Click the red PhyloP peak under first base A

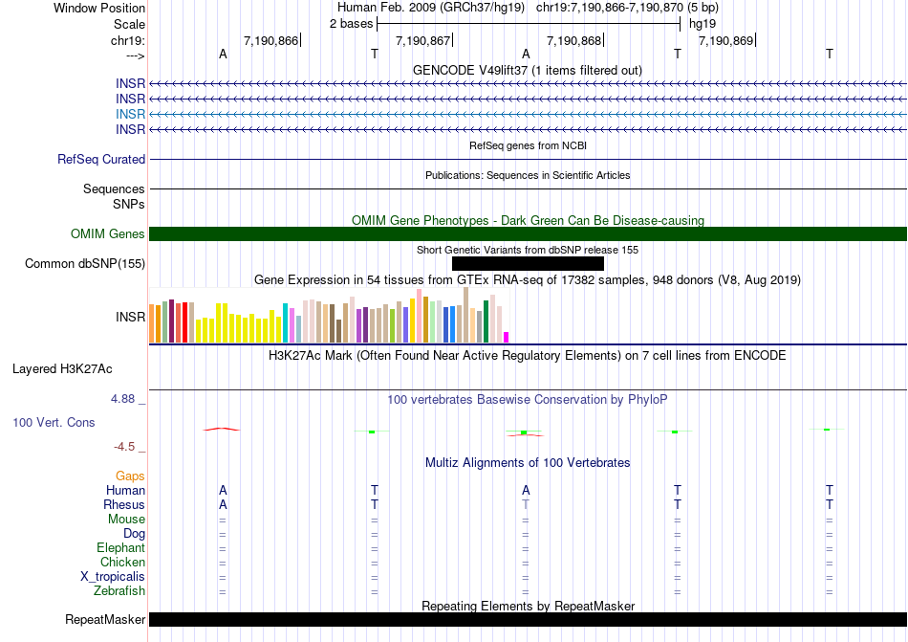point(222,430)
